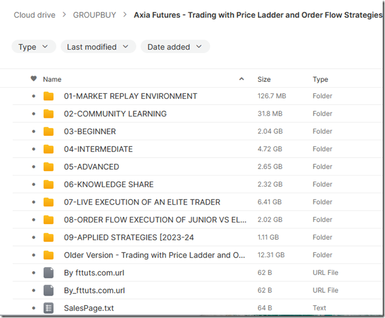This screenshot has height=318, width=385.
Task: Open 02-COMMUNITY LEARNING folder name
Action: pyautogui.click(x=115, y=113)
